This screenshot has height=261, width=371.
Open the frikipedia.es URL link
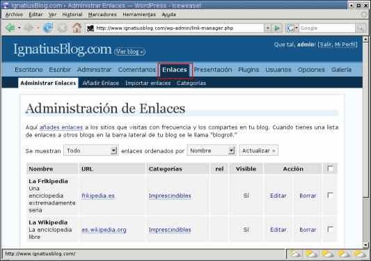tap(98, 196)
